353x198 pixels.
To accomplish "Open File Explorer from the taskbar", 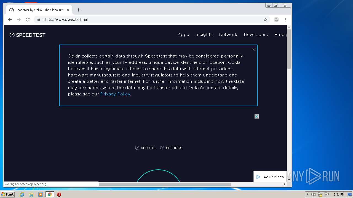I will point(31,194).
